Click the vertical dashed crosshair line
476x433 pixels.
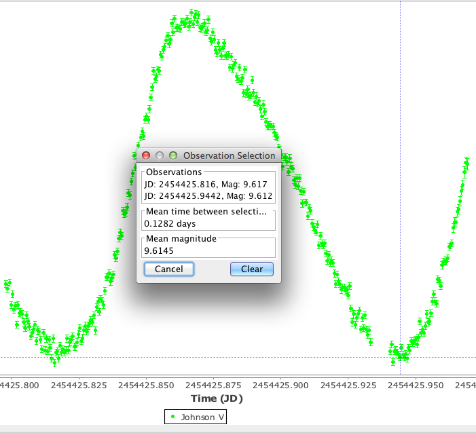pos(400,102)
